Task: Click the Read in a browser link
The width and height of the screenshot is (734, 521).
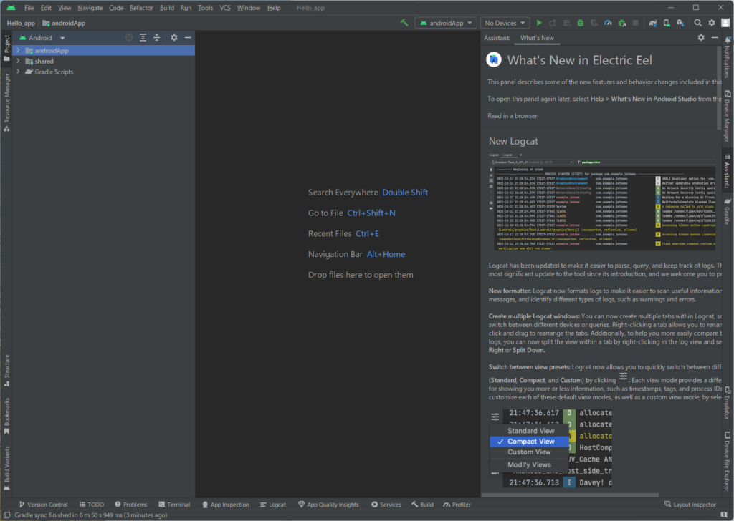Action: [512, 116]
